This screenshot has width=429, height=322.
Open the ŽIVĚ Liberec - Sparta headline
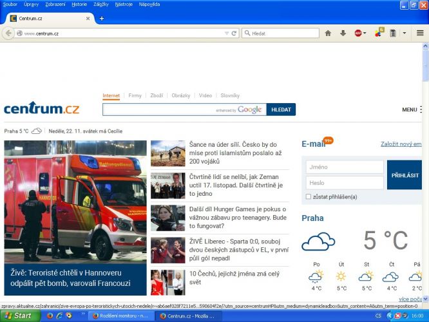(238, 250)
